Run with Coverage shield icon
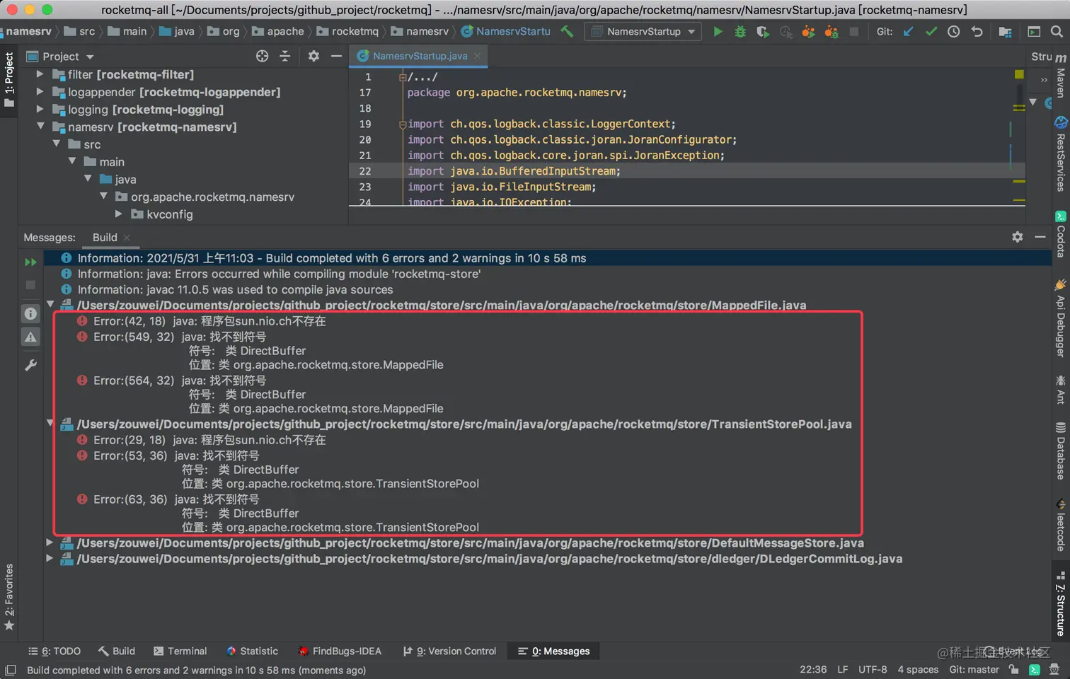The width and height of the screenshot is (1070, 679). (762, 31)
